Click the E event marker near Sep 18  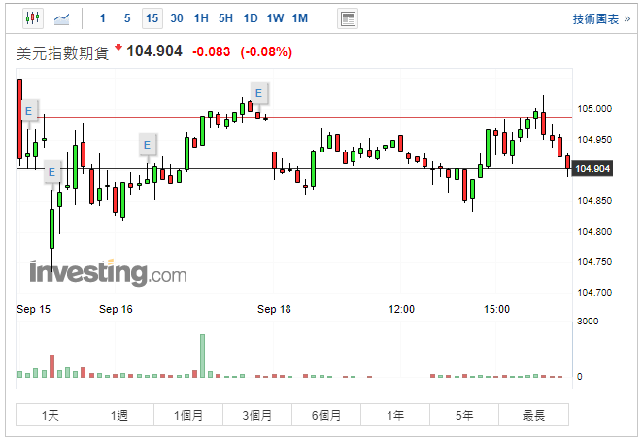[259, 93]
